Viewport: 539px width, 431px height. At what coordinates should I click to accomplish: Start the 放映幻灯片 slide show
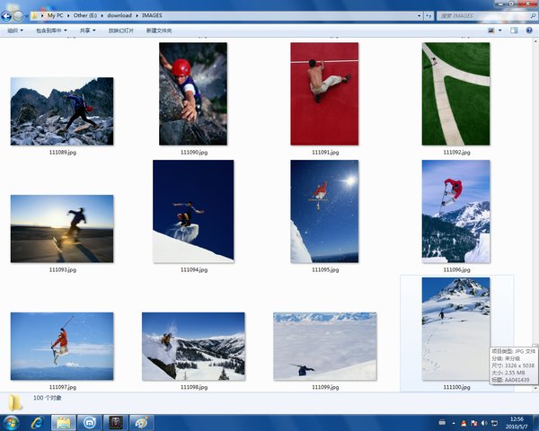(x=121, y=31)
